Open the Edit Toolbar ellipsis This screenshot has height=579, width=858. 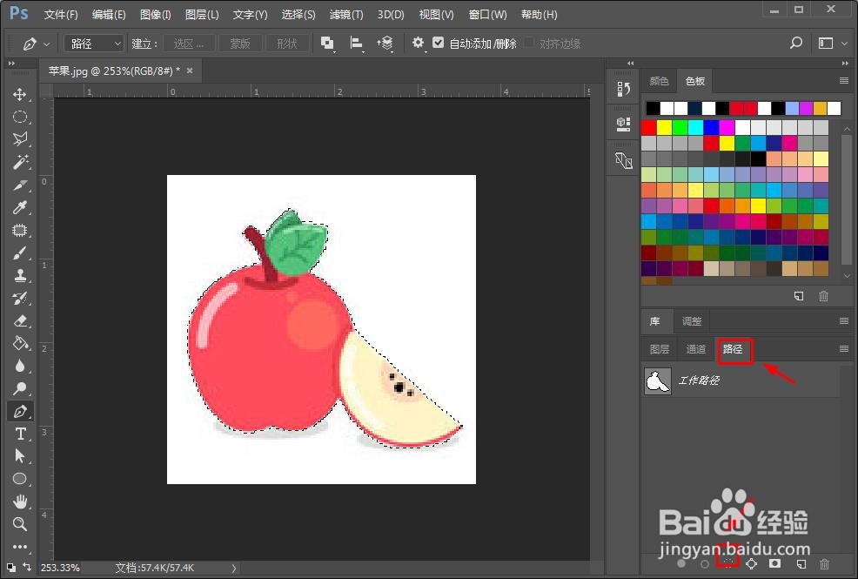20,546
